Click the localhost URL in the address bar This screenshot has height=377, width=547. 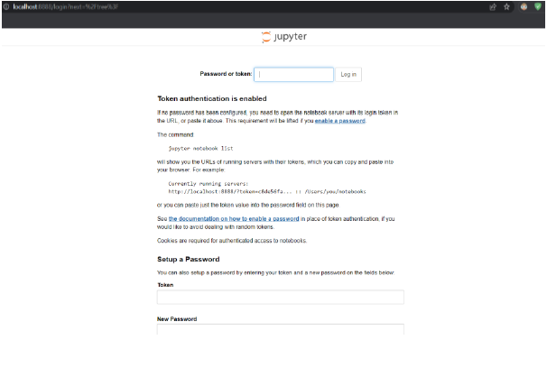pos(66,6)
